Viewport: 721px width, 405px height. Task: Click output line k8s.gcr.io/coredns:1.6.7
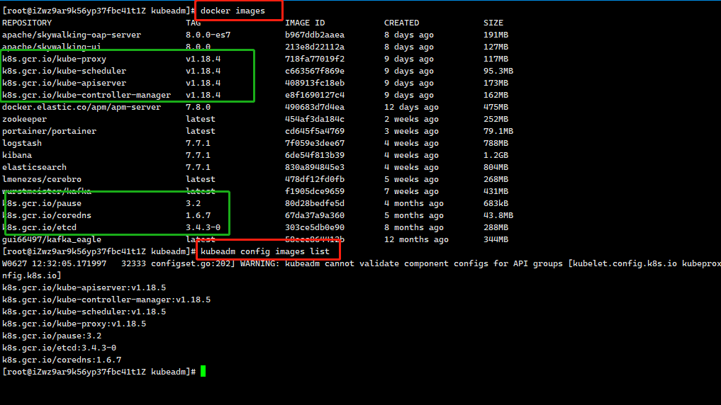[x=62, y=360]
